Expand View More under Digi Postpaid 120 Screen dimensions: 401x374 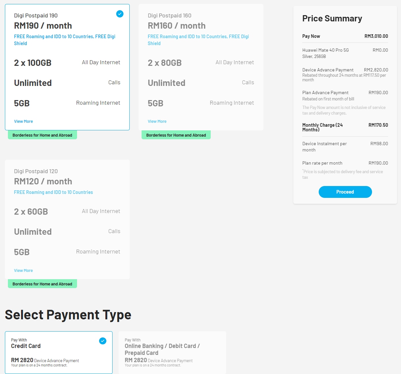tap(23, 271)
